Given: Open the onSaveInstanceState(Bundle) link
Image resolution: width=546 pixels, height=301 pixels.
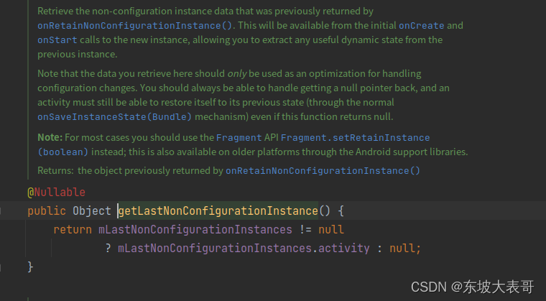Looking at the screenshot, I should [x=114, y=117].
